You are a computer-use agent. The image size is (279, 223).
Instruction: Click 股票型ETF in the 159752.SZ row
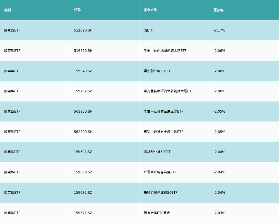tap(12, 91)
